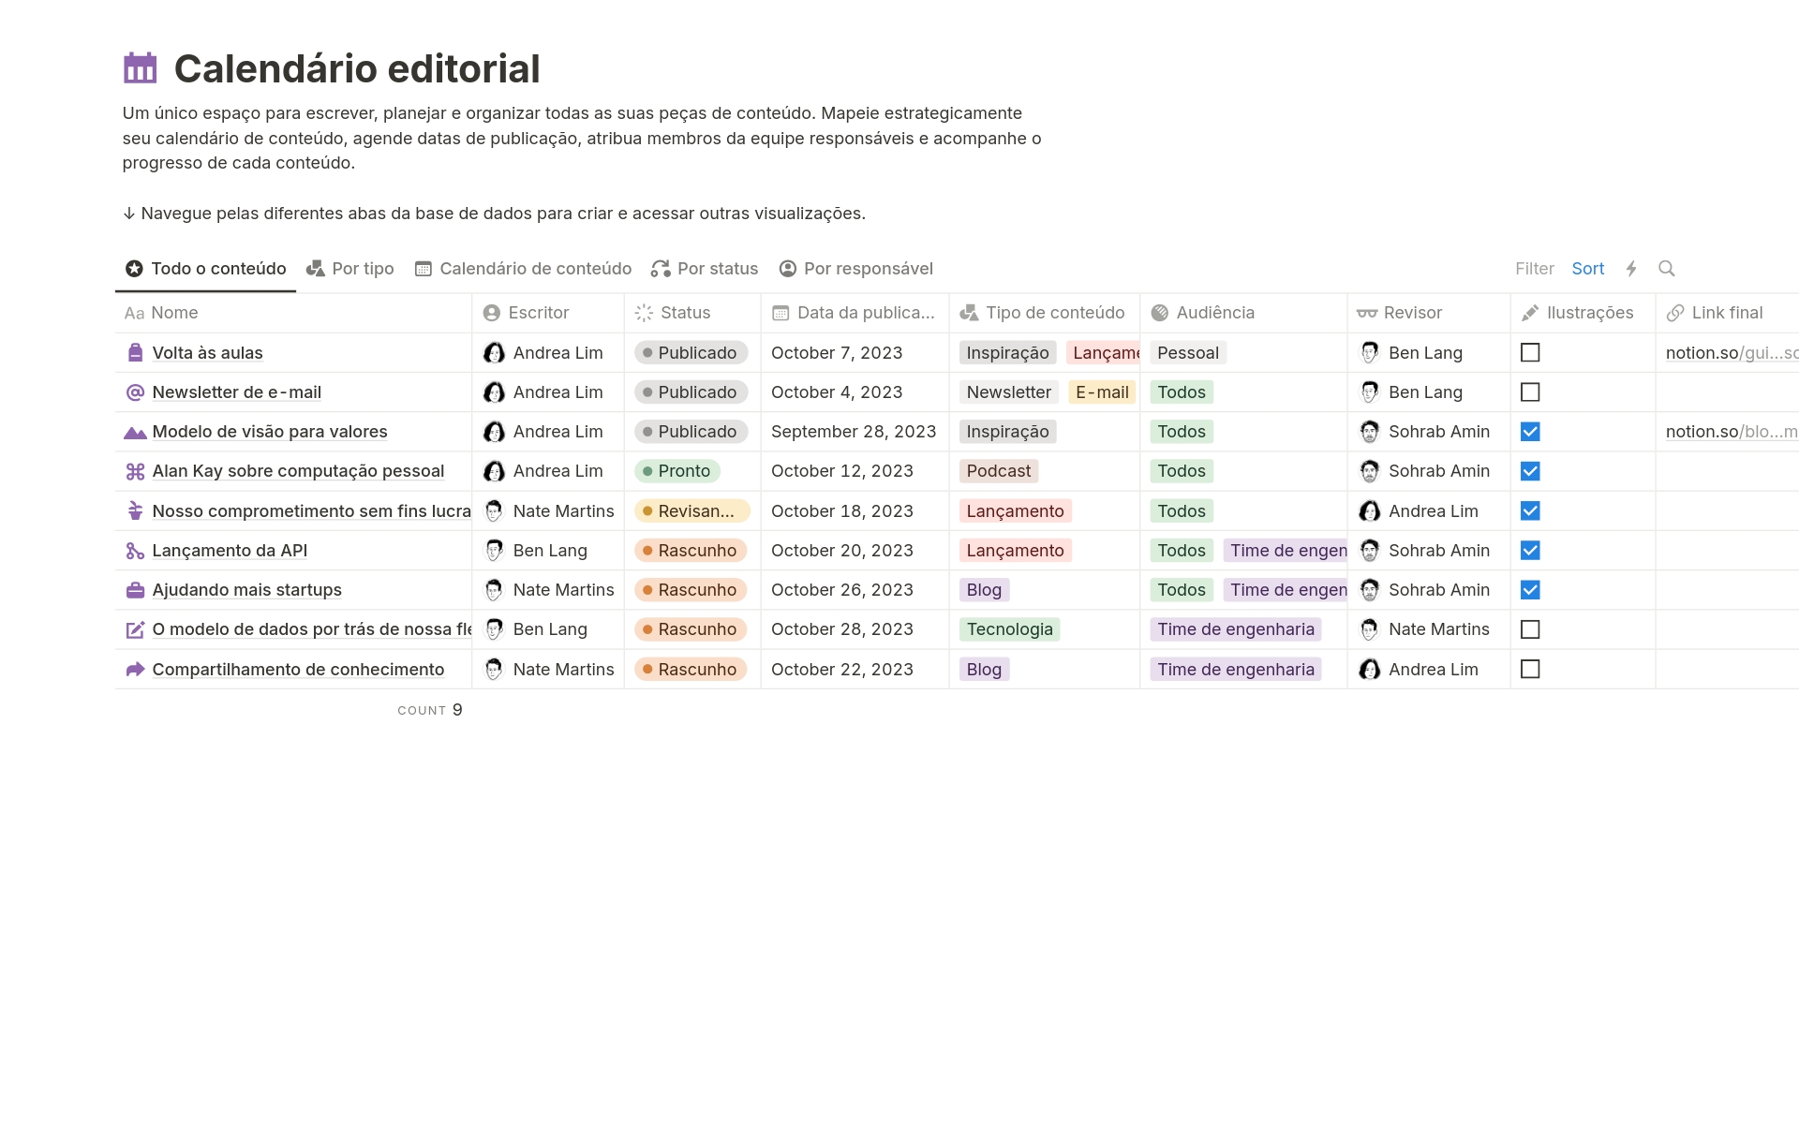Open the Audiência column header menu
The width and height of the screenshot is (1799, 1123).
(x=1214, y=313)
